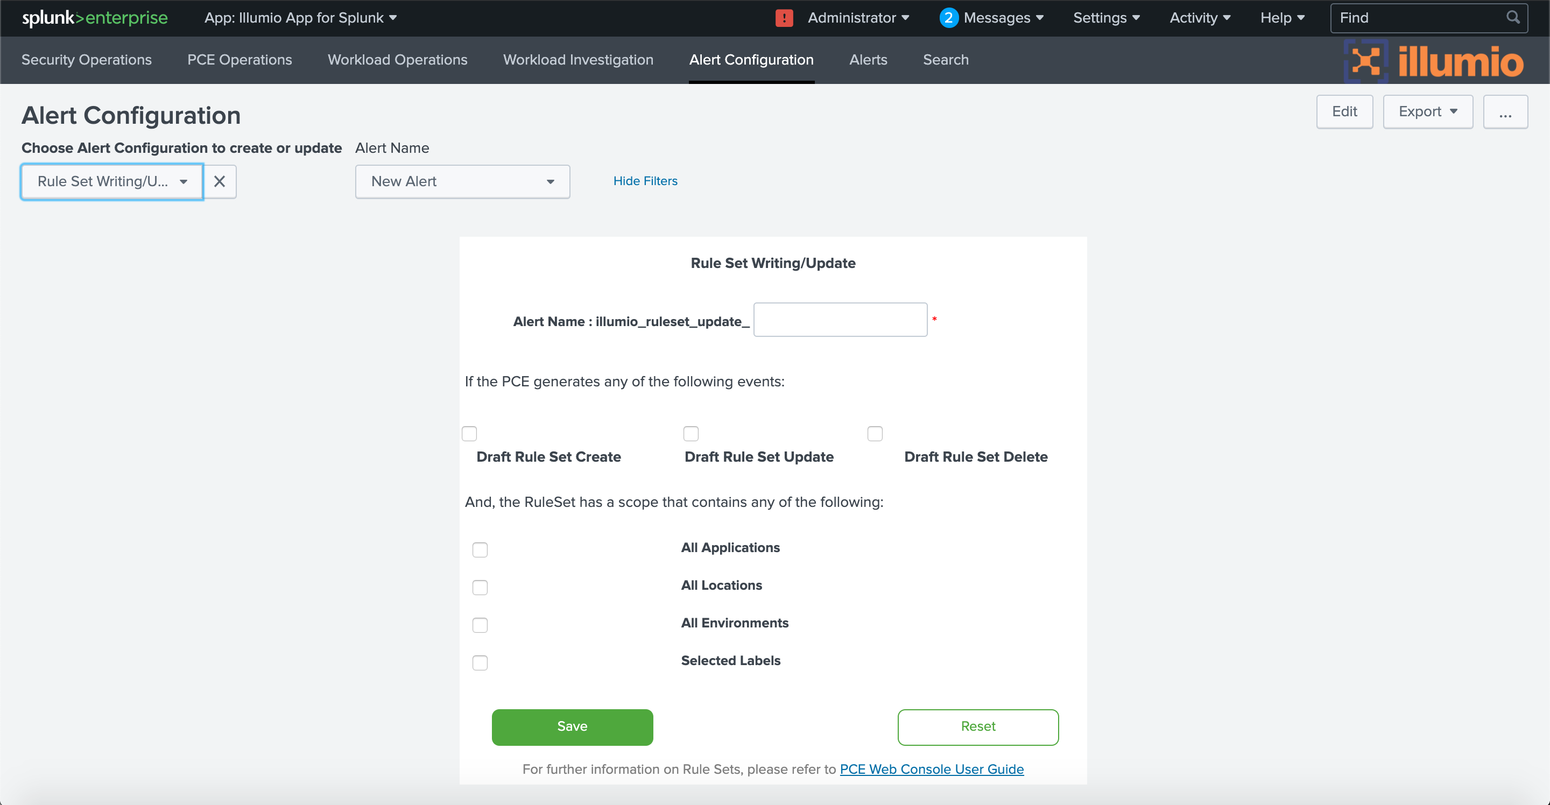1550x805 pixels.
Task: Click the blue messages count badge
Action: pos(948,18)
